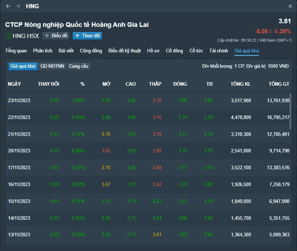The width and height of the screenshot is (297, 251).
Task: Click total volume 1,926,500
Action: [x=241, y=184]
